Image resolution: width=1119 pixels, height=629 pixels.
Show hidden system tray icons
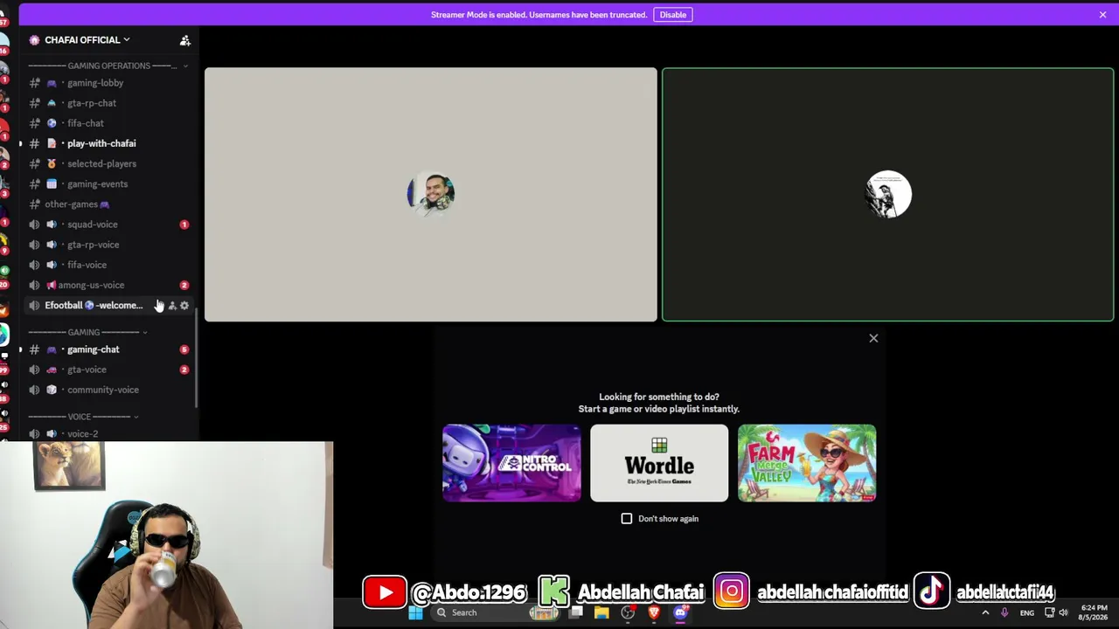coord(985,612)
